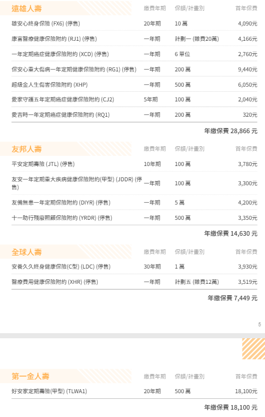Click the 友安一年定期重大疾病 (JDDR) item

(134, 183)
